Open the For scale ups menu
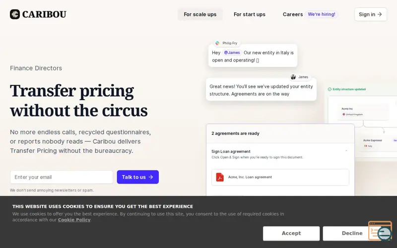The width and height of the screenshot is (397, 248). [200, 14]
